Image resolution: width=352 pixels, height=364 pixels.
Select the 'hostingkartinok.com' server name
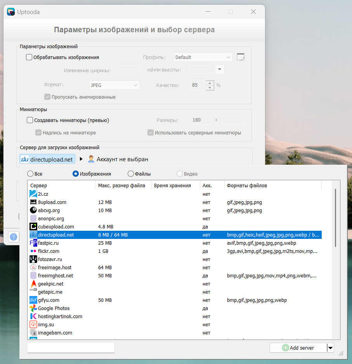click(60, 316)
